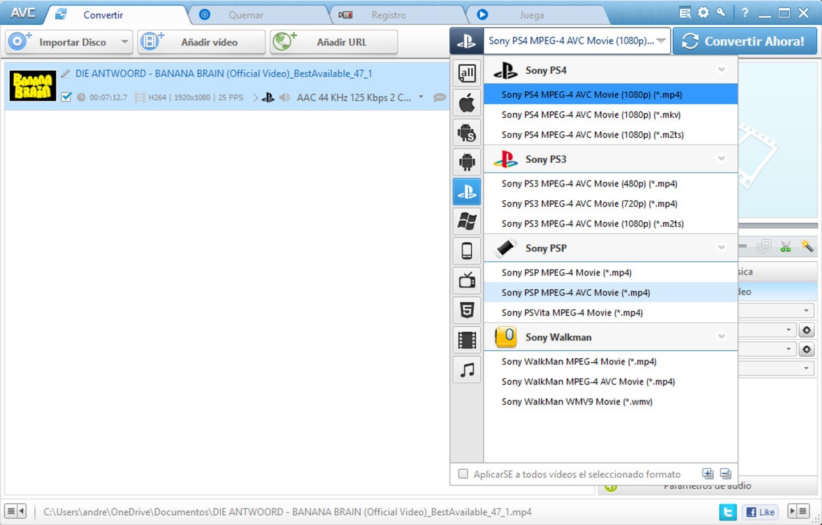822x525 pixels.
Task: Expand the Importar Disco dropdown arrow
Action: click(124, 41)
